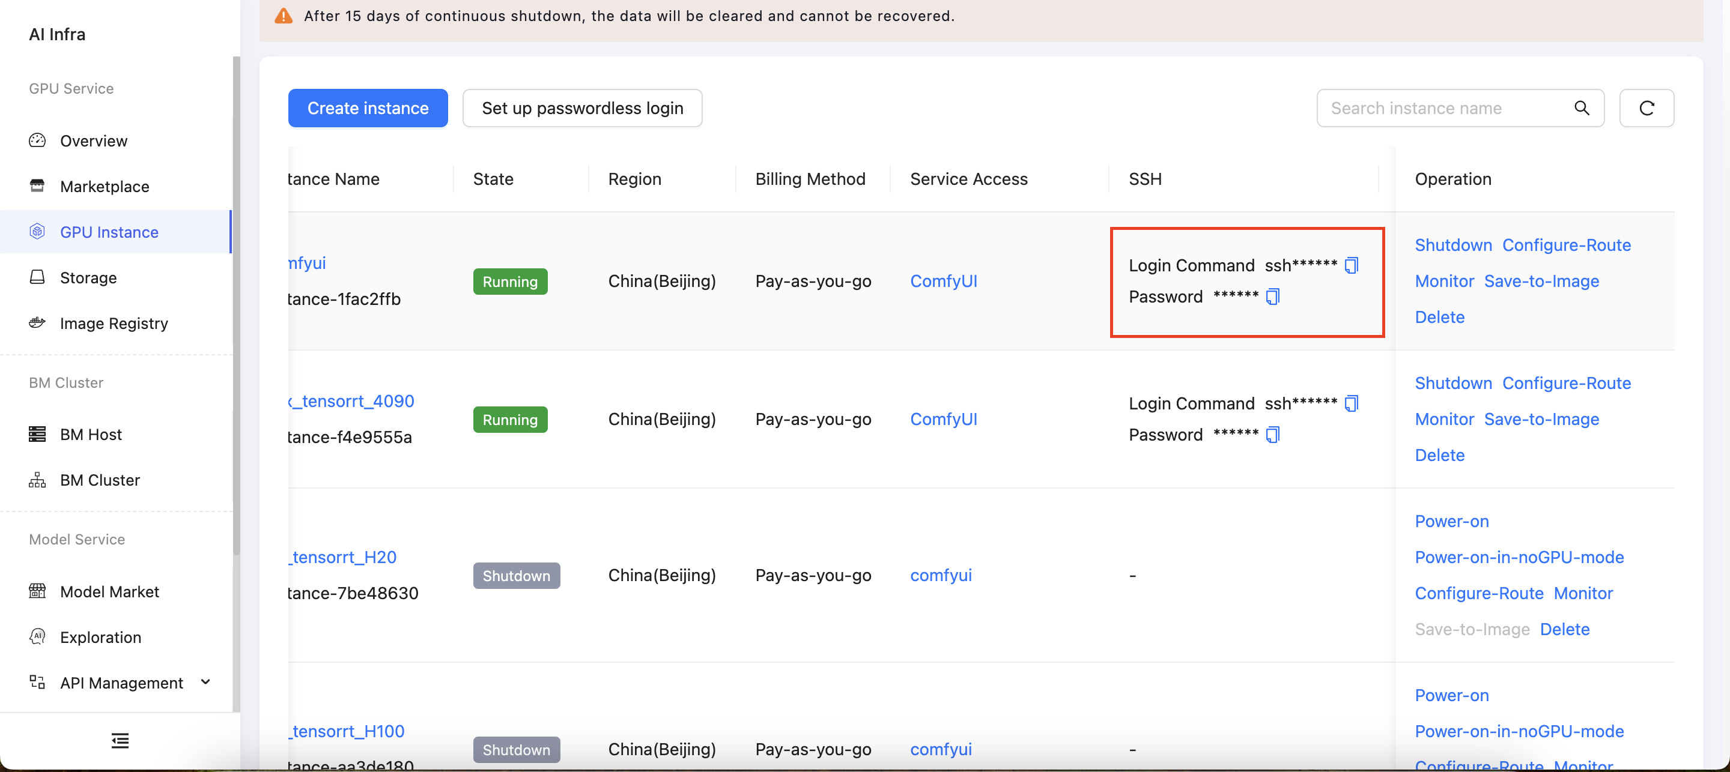Delete the tensorrt_H20 instance
This screenshot has height=772, width=1730.
tap(1565, 630)
